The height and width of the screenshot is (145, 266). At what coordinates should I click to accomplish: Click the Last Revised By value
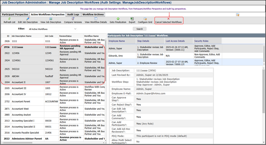tap(152, 75)
